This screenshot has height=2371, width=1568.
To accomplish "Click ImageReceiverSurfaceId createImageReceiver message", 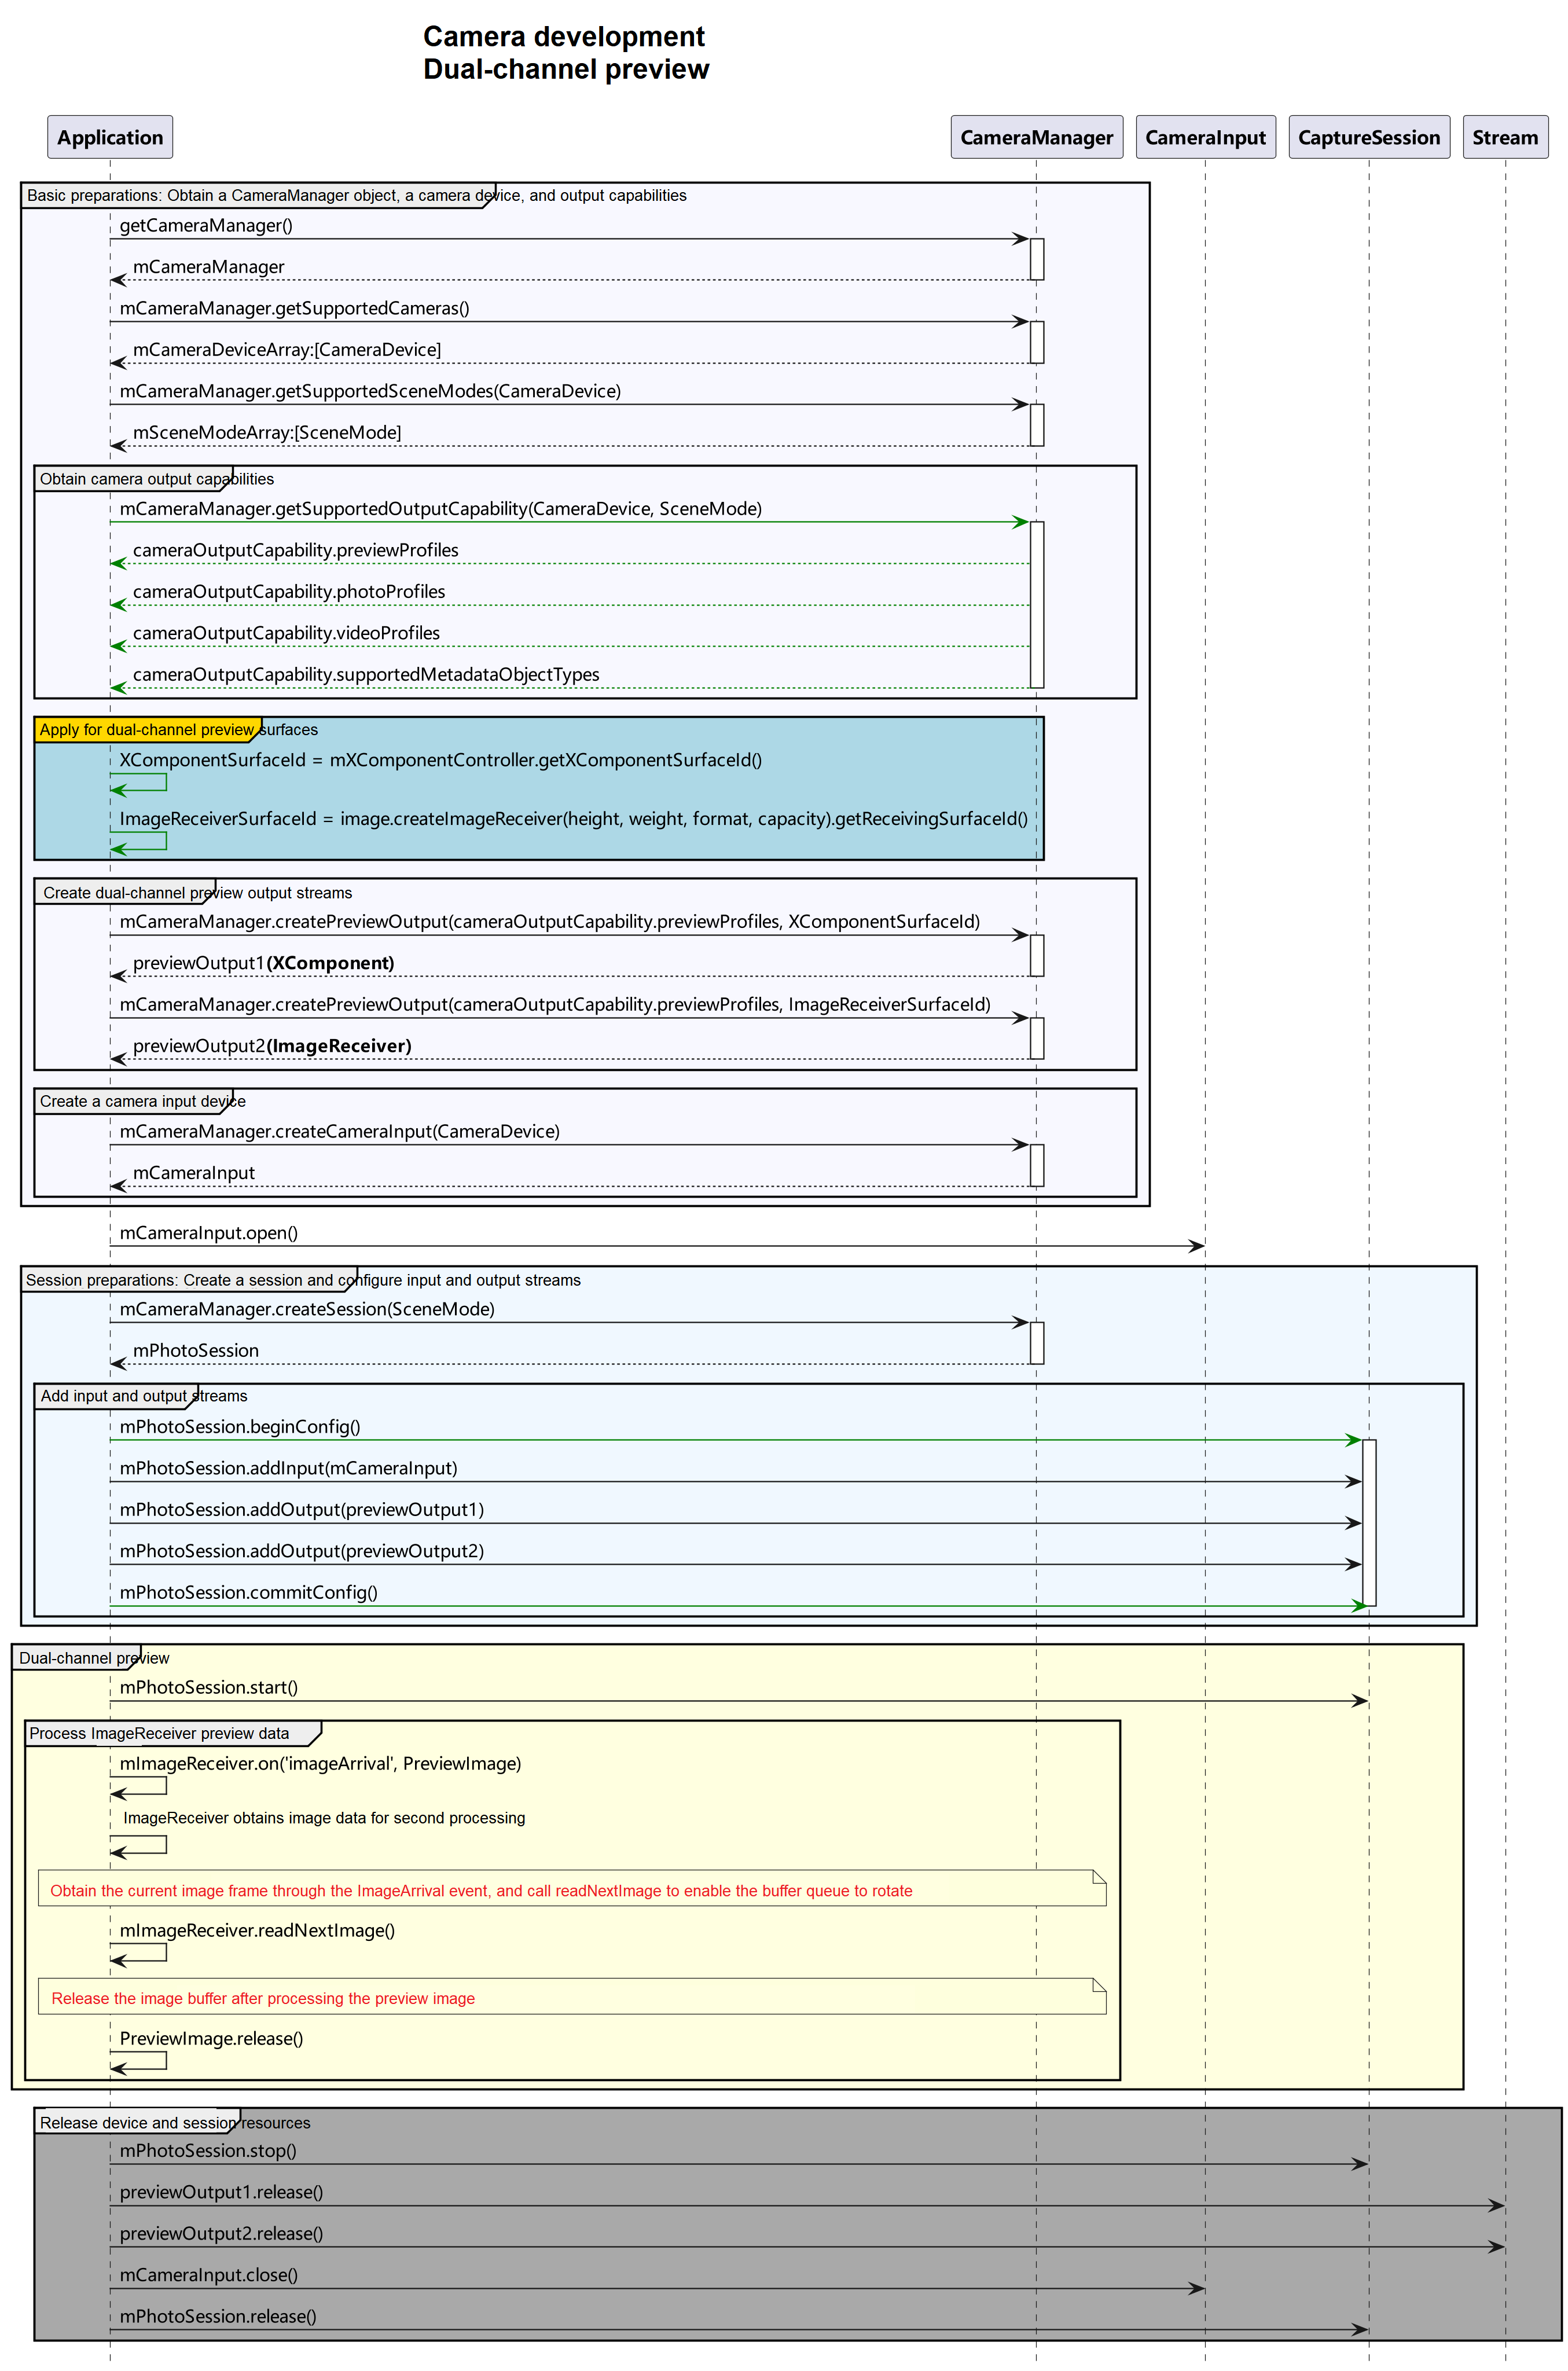I will (x=573, y=819).
